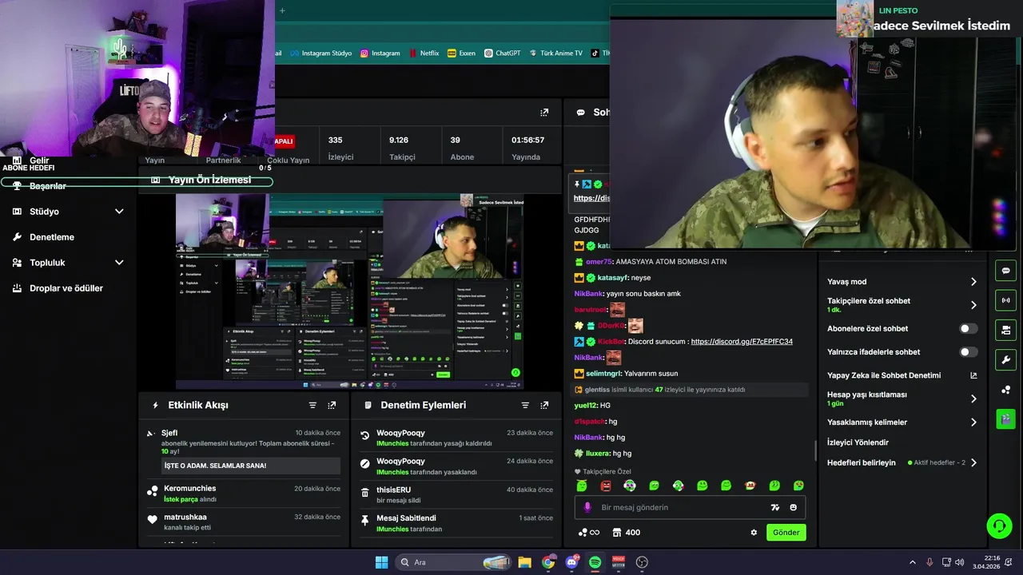Open the volume control in system tray

960,562
